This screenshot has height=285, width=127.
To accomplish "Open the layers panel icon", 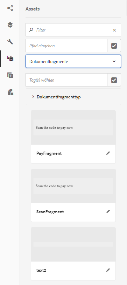I will (x=10, y=25).
